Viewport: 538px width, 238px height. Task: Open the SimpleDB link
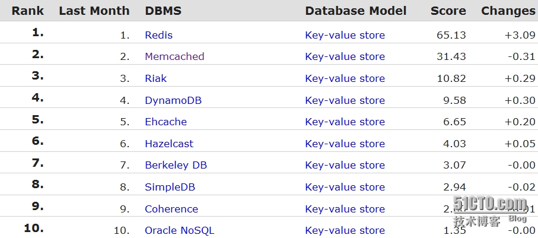170,187
